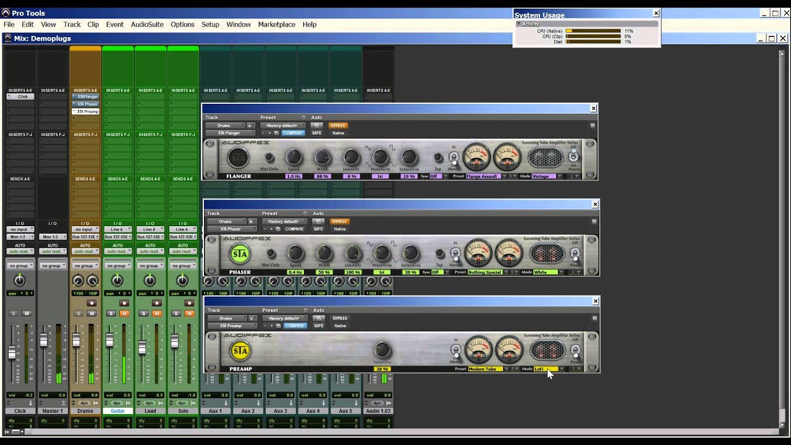Screen dimensions: 791x445
Task: Solo the Guitar track
Action: coord(111,313)
